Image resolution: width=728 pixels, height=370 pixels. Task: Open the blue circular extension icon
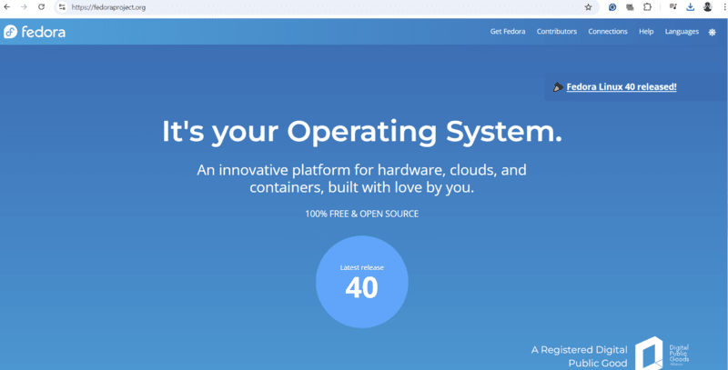[612, 7]
